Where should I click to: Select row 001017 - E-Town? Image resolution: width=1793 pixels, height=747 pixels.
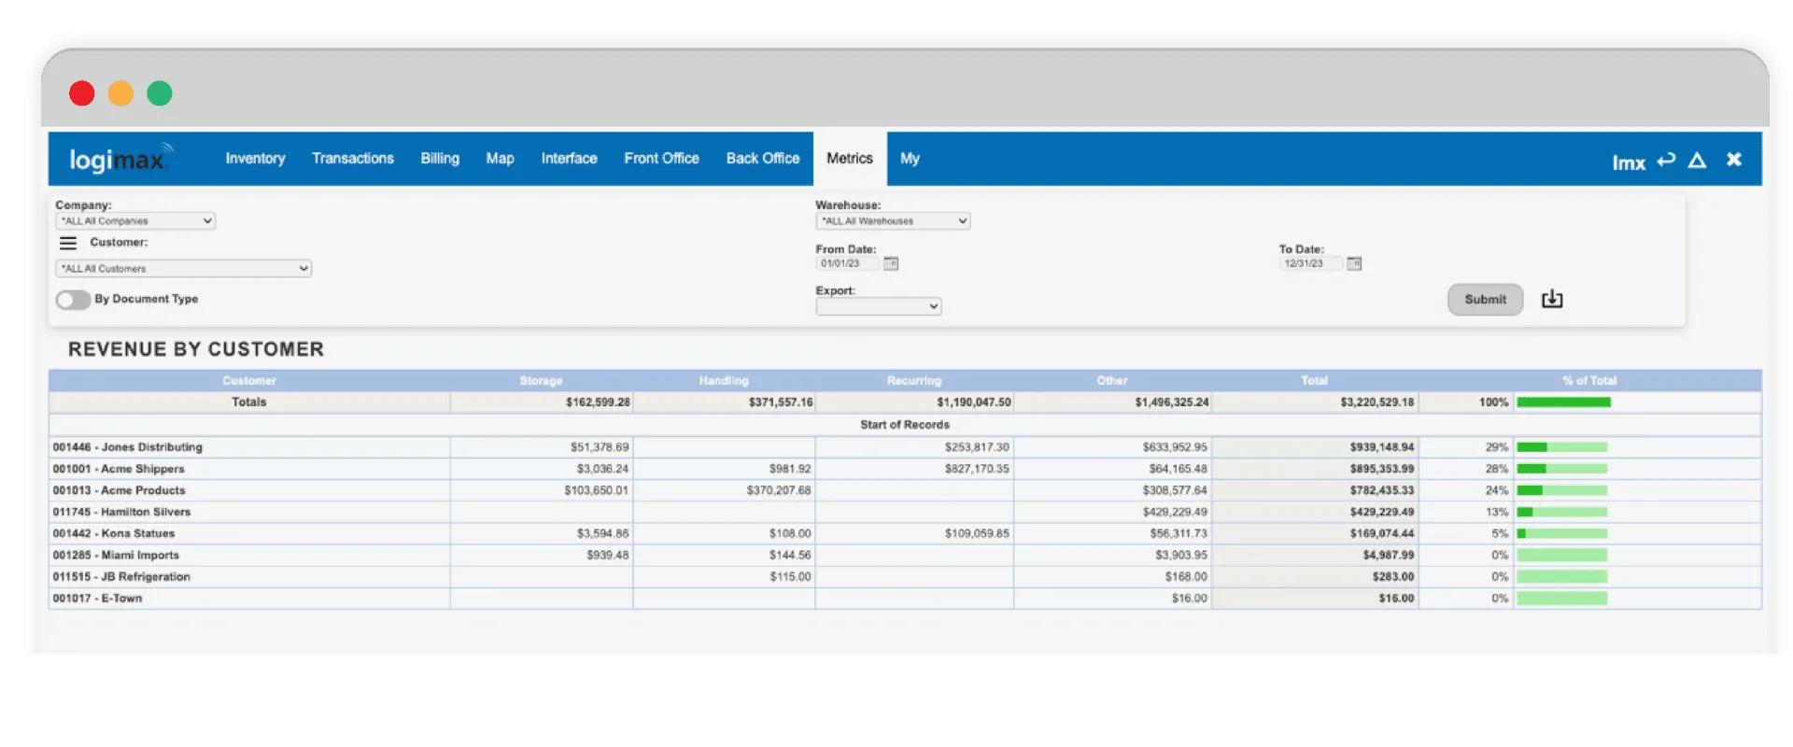905,599
